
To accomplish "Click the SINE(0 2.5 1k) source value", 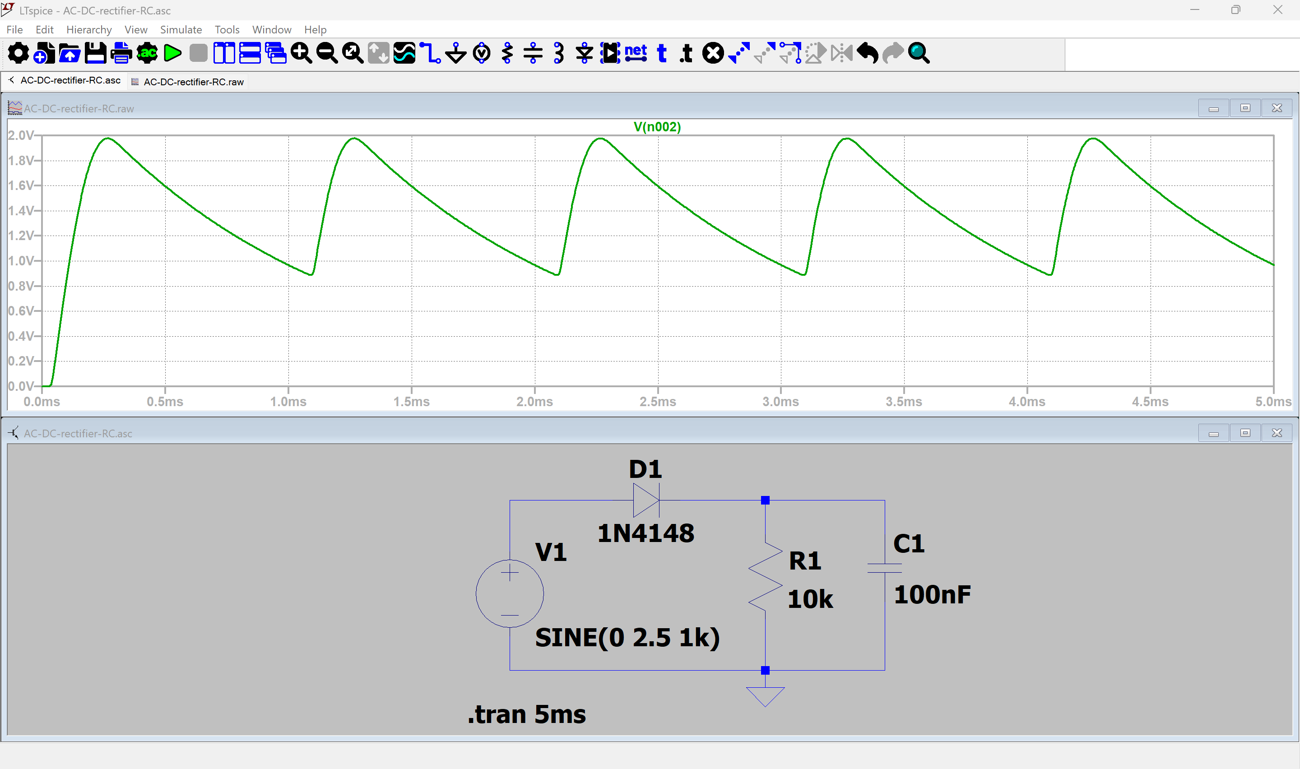I will (x=627, y=637).
